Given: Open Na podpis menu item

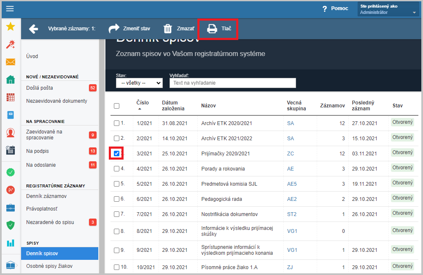Looking at the screenshot, I should click(38, 151).
